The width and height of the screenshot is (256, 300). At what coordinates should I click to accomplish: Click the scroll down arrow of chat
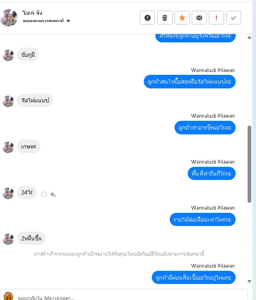tap(249, 281)
